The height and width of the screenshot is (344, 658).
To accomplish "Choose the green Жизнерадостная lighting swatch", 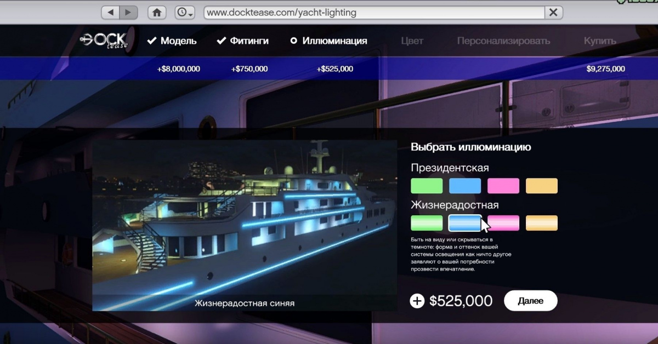I will [427, 223].
